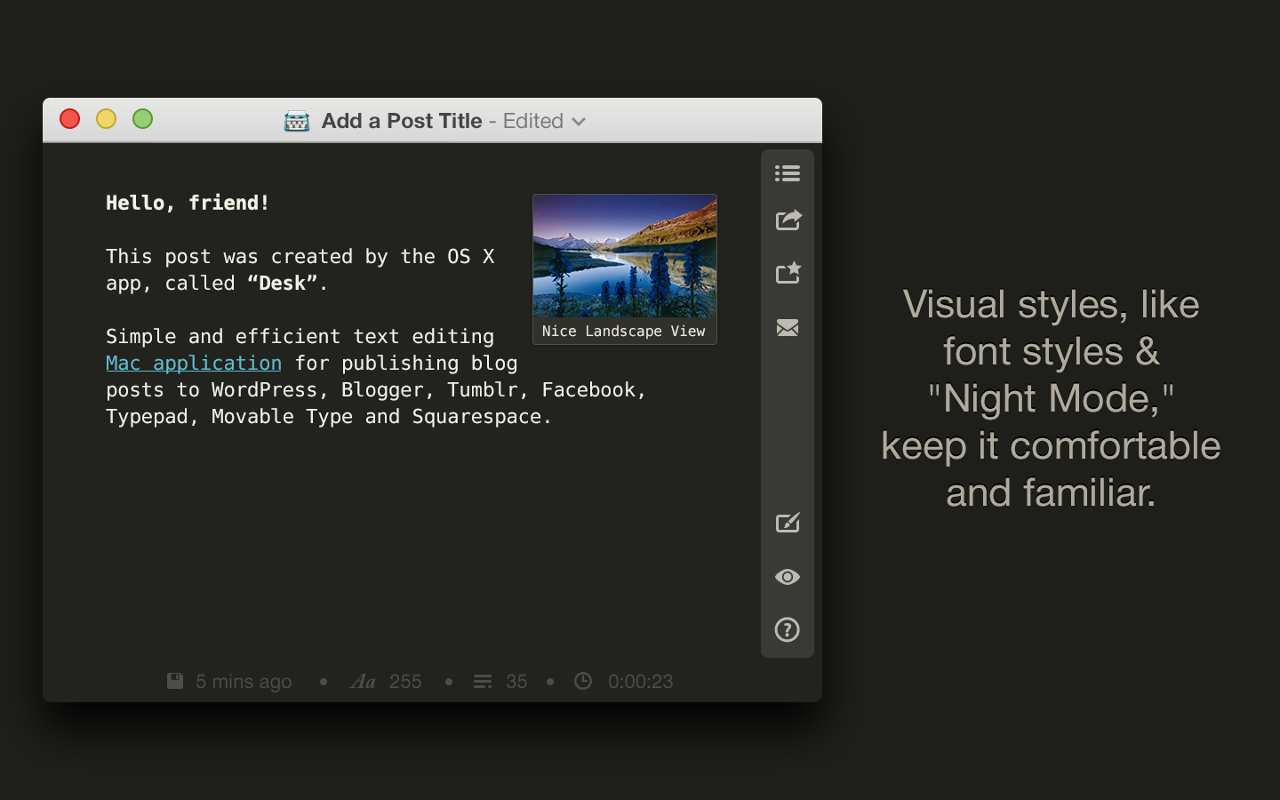Screen dimensions: 1280x800
Task: Select the edit pencil icon in sidebar
Action: click(788, 524)
